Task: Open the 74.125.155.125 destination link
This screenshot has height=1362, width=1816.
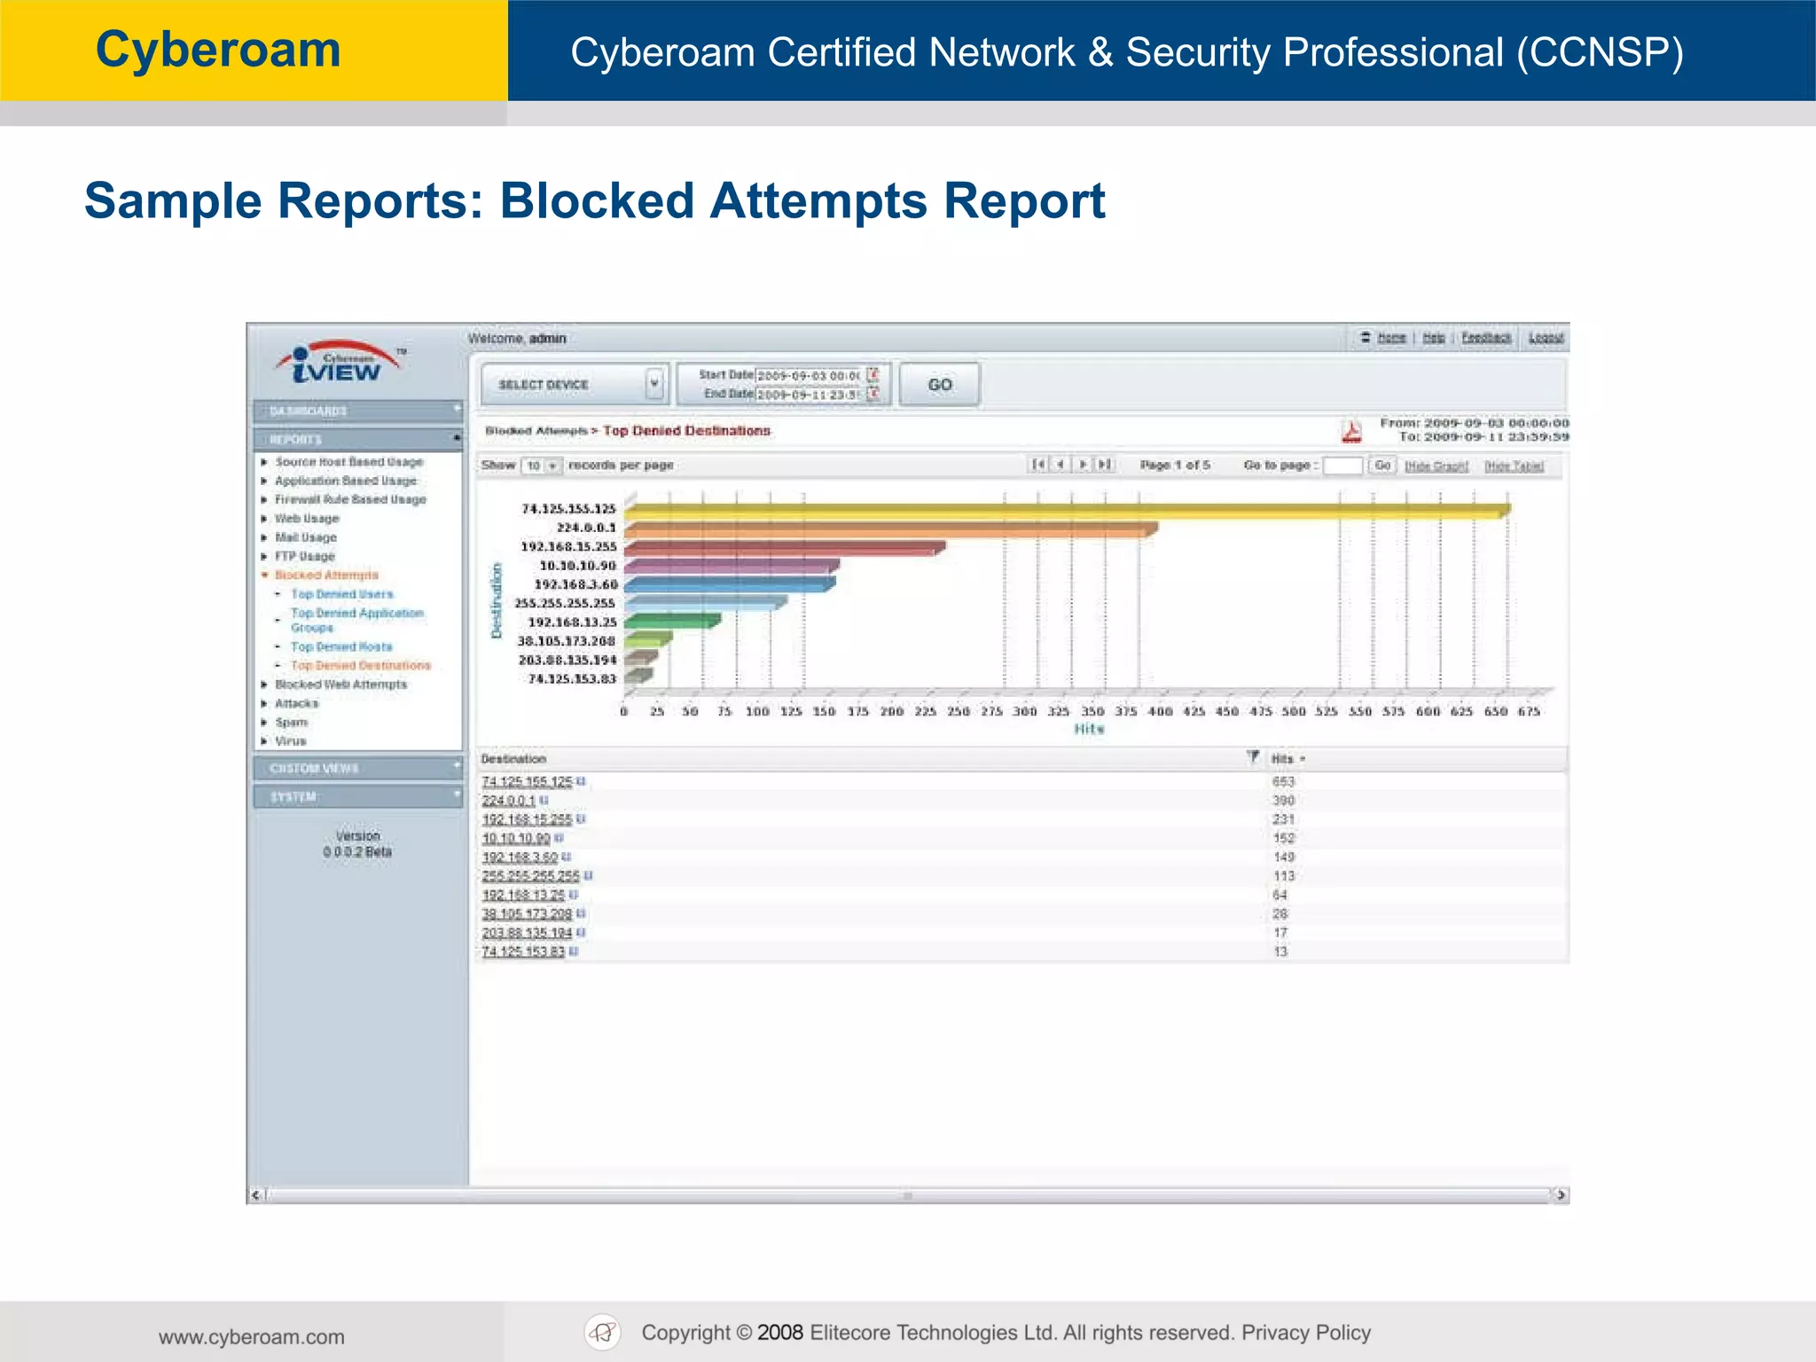Action: tap(527, 781)
